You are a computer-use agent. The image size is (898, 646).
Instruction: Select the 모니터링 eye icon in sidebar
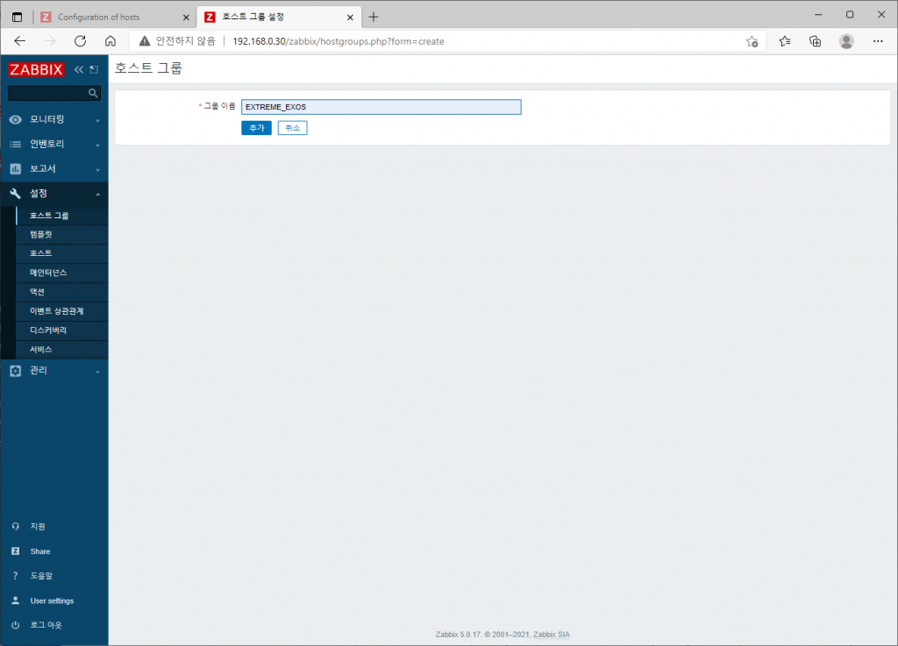[15, 119]
